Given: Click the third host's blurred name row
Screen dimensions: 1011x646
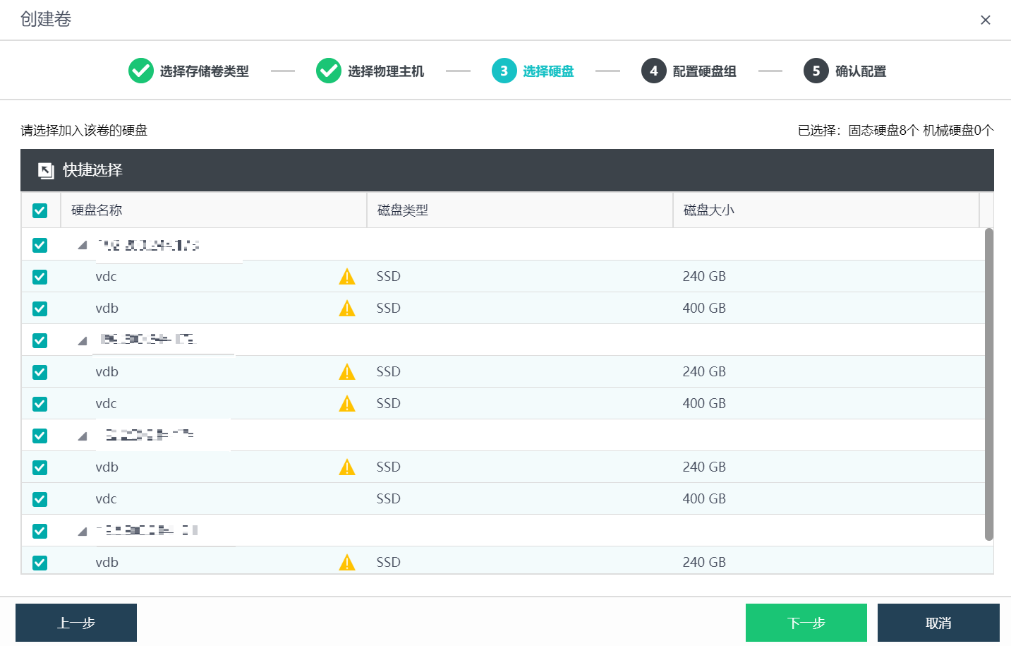Looking at the screenshot, I should point(150,435).
